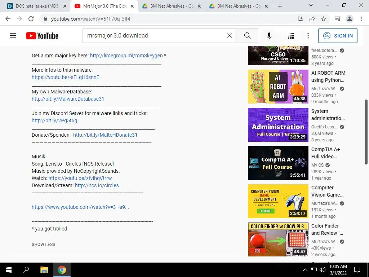Open Color Finder w Crow Pi 2 thumbnail

(278, 239)
